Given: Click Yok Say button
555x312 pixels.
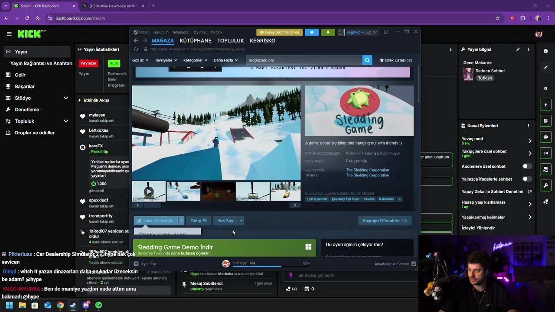Looking at the screenshot, I should pyautogui.click(x=225, y=221).
